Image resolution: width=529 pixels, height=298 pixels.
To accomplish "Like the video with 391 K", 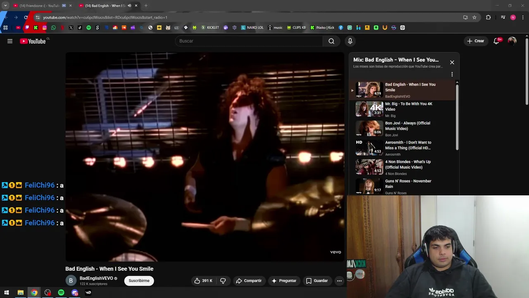I will (203, 281).
